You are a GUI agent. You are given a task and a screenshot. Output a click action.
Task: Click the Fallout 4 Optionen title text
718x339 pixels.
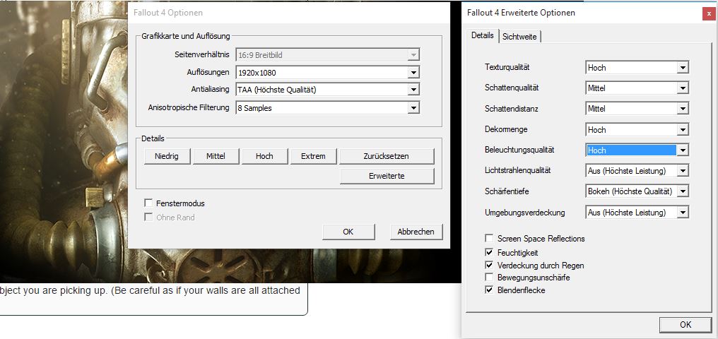point(168,13)
